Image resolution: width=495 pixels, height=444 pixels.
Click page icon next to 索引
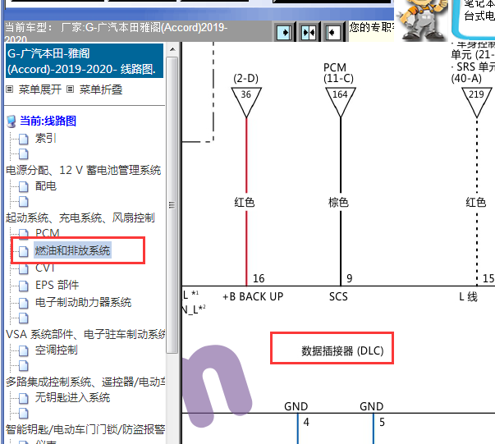pos(24,139)
